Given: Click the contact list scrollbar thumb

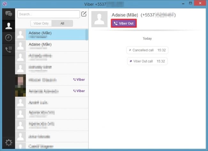Looking at the screenshot, I should (x=87, y=35).
